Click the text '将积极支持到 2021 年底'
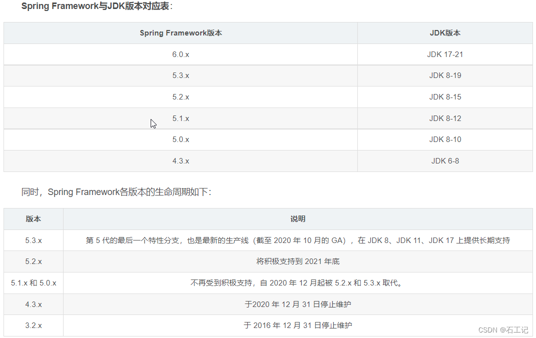Screen dimensions: 536x338 [298, 262]
